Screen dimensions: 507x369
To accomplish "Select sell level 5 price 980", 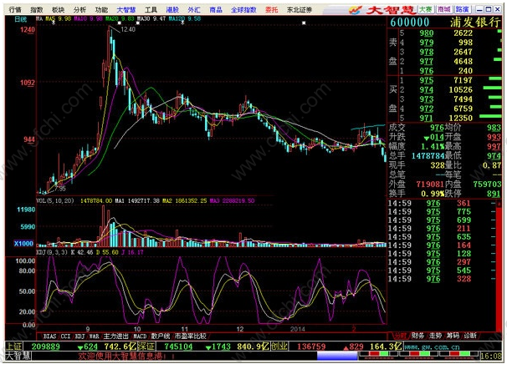I will (427, 33).
